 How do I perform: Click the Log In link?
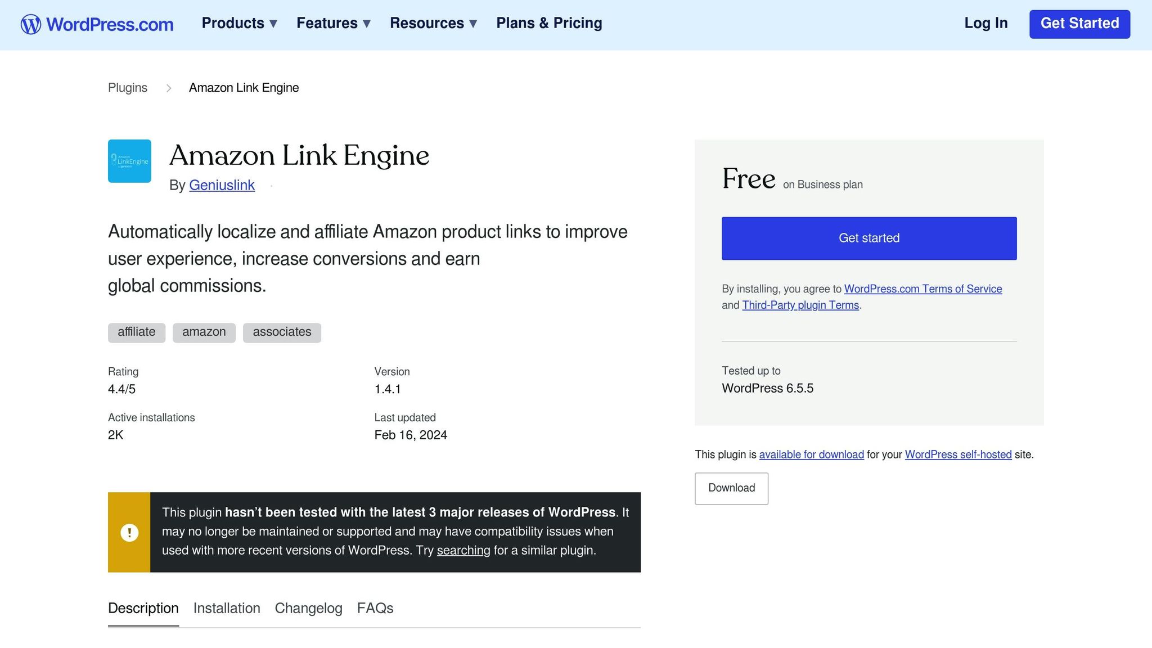(x=986, y=23)
